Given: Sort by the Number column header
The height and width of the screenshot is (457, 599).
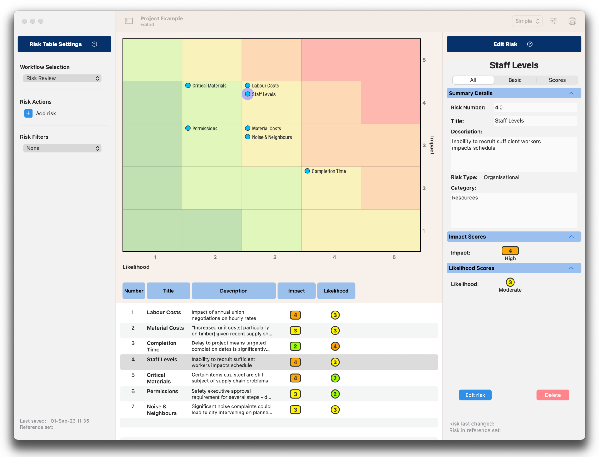Looking at the screenshot, I should coord(134,291).
